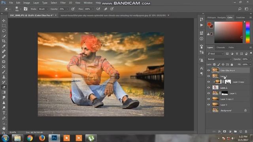Switch to the Channels tab
Screen dimensions: 253x142
click(221, 47)
